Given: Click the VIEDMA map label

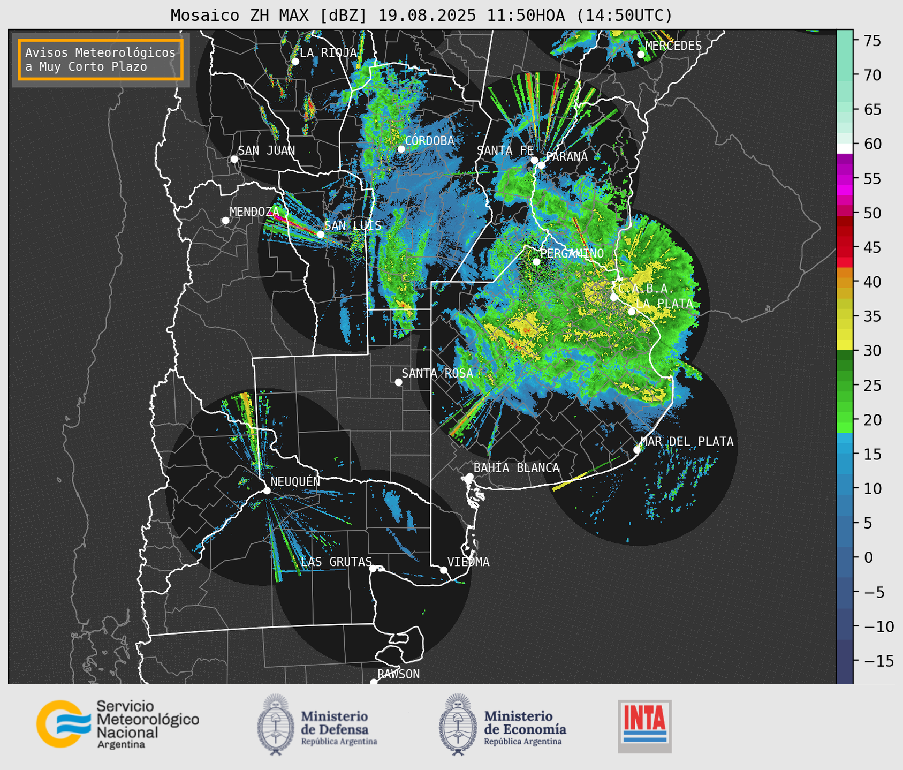Looking at the screenshot, I should [468, 562].
